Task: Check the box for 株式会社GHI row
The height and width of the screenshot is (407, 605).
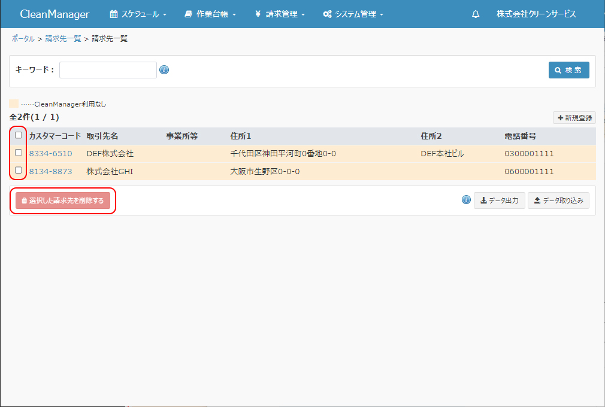Action: pyautogui.click(x=18, y=170)
